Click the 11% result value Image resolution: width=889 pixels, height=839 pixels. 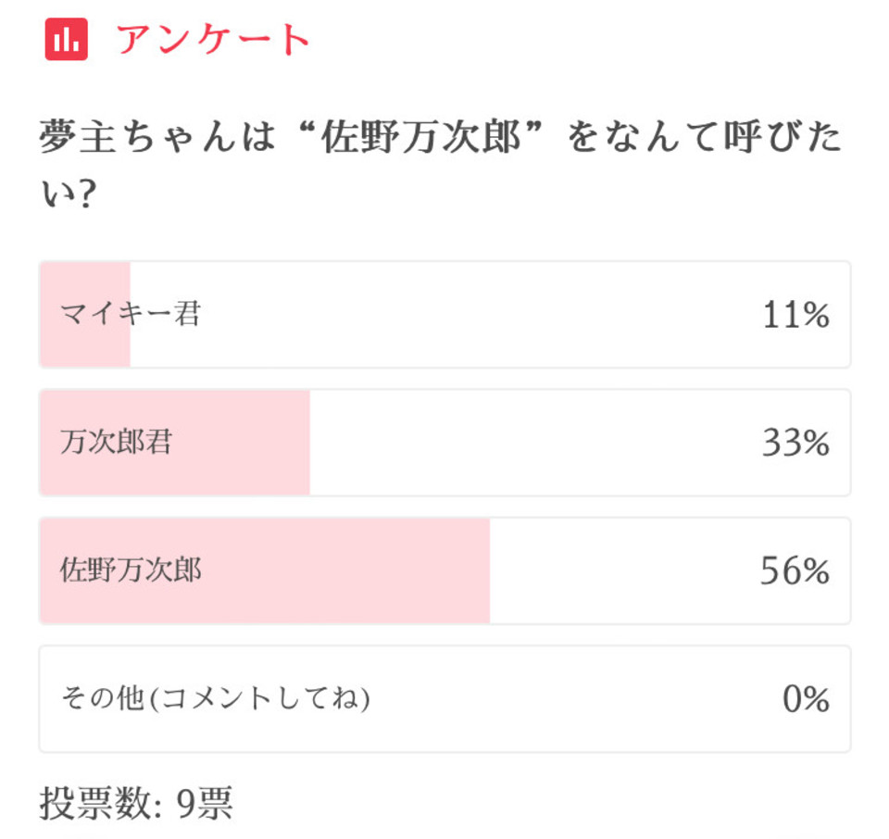[x=795, y=316]
